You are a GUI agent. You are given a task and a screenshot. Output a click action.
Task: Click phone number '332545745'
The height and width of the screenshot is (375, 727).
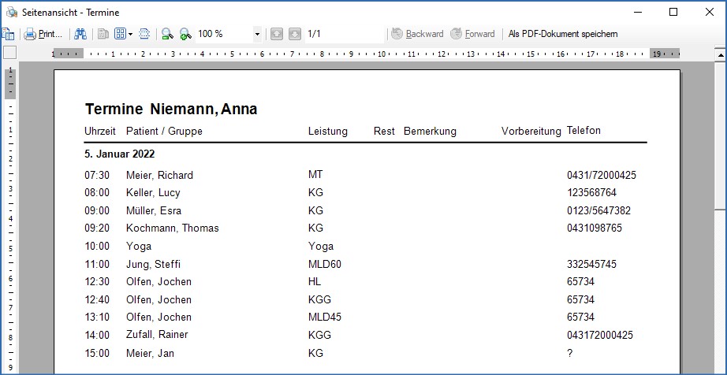click(591, 265)
